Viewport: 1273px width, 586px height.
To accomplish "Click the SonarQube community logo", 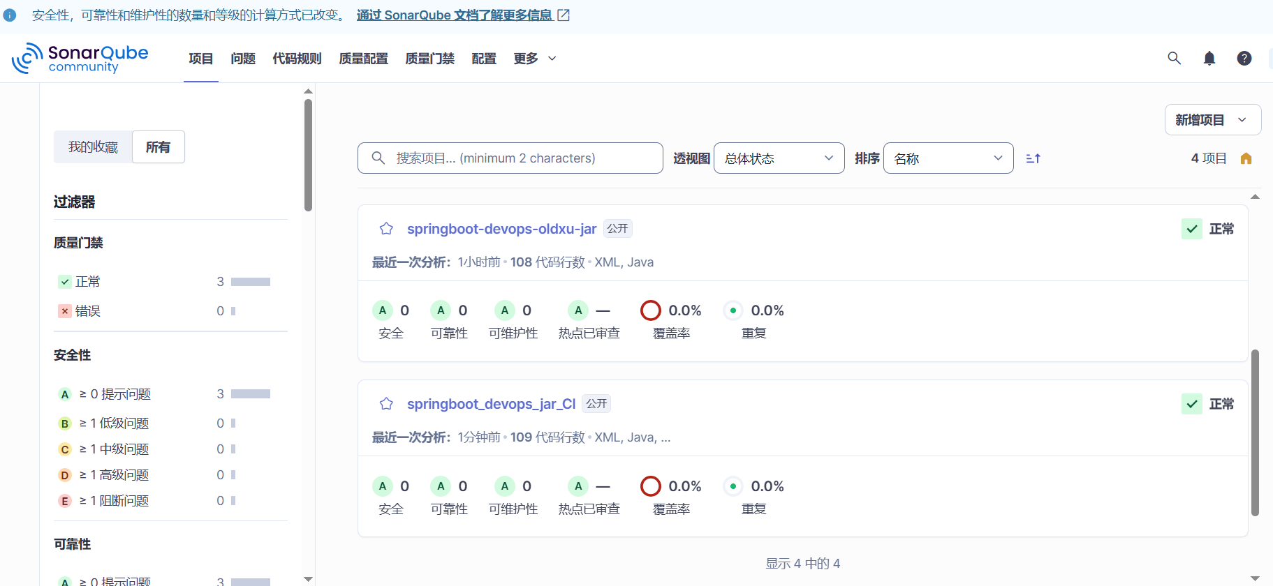I will [80, 58].
